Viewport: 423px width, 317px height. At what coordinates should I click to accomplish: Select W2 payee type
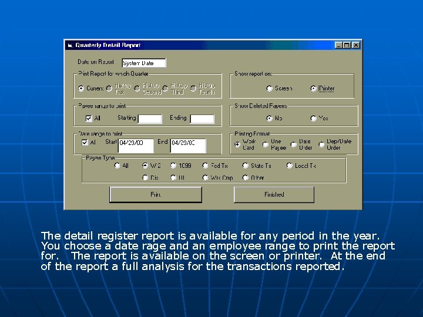coord(145,166)
